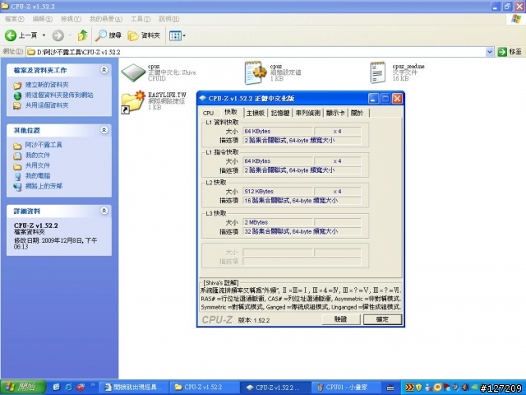The height and width of the screenshot is (395, 526).
Task: Click Make a new folder link
Action: pos(47,85)
